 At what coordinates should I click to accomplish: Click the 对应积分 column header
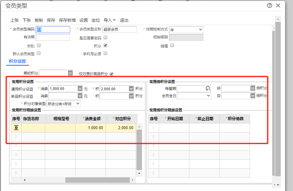tap(122, 119)
